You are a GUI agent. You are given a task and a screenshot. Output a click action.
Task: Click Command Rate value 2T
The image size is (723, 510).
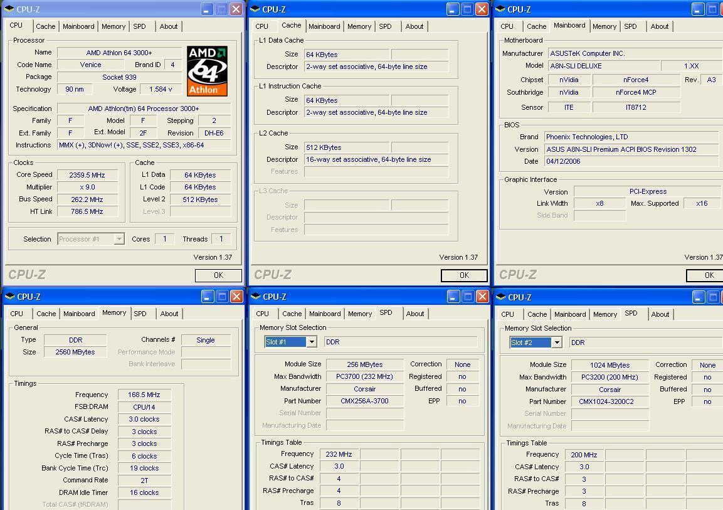(x=144, y=480)
